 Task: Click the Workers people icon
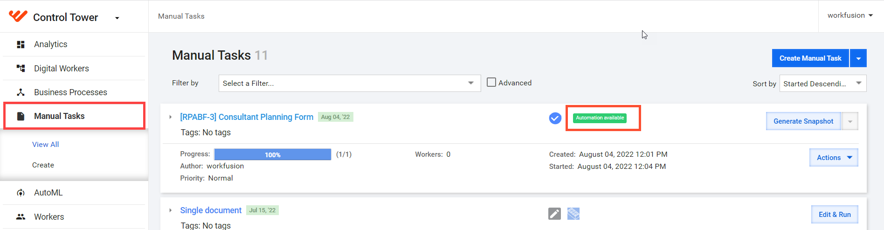coord(21,216)
